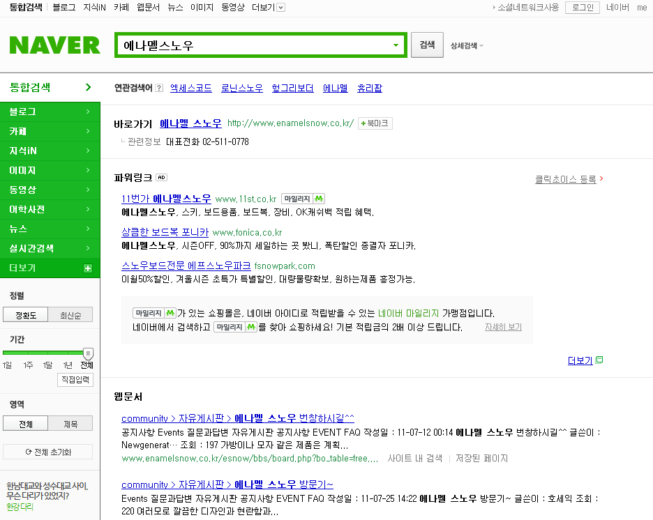The width and height of the screenshot is (653, 520).
Task: Click the 직접입력 button
Action: [75, 379]
